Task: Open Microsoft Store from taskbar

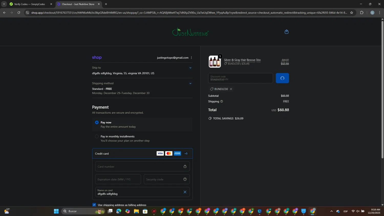Action: pos(145,211)
